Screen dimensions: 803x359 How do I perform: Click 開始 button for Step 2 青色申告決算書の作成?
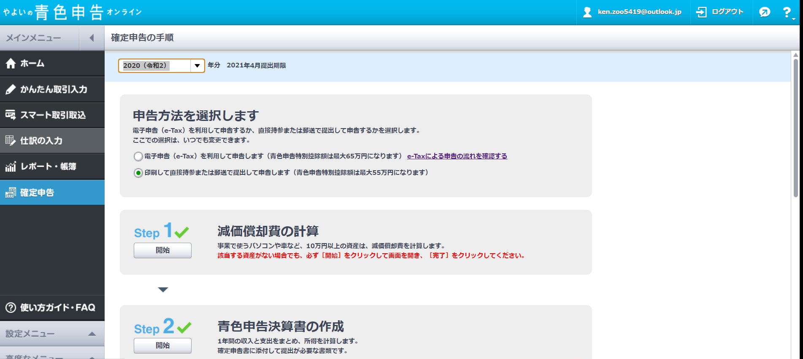pyautogui.click(x=162, y=346)
